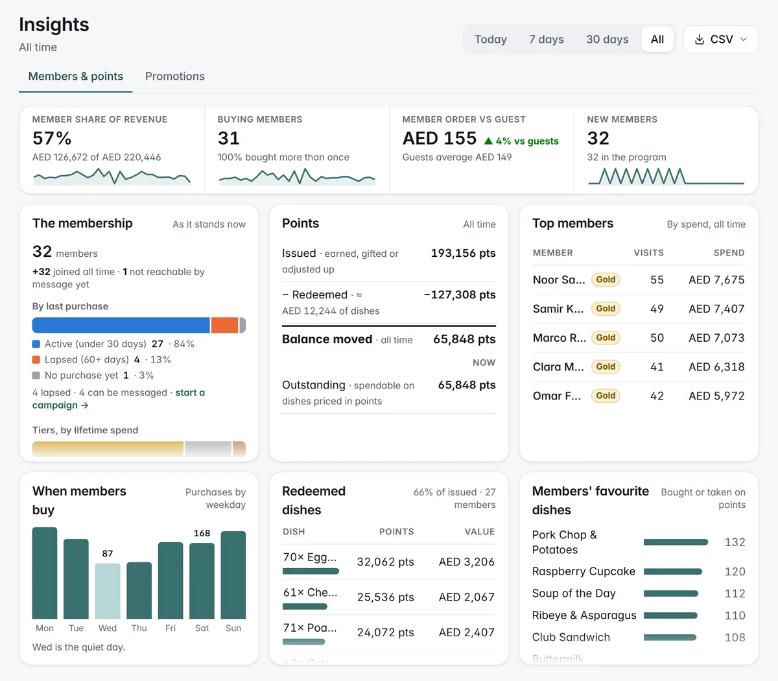The width and height of the screenshot is (778, 681).
Task: Click the orange Lapsed legend square
Action: click(36, 359)
